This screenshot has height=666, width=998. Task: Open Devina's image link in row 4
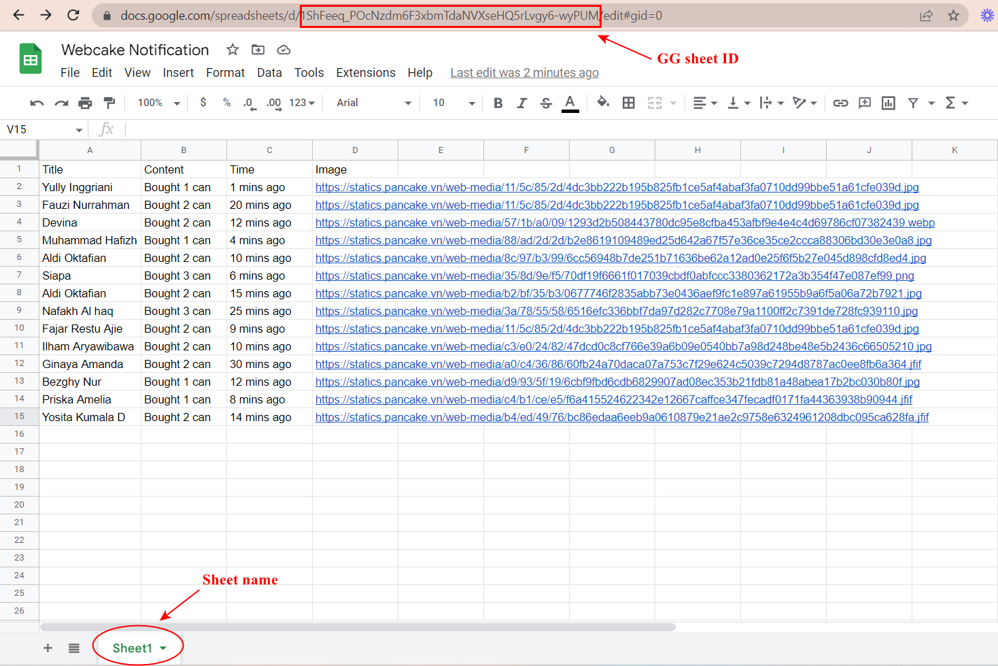[x=624, y=223]
